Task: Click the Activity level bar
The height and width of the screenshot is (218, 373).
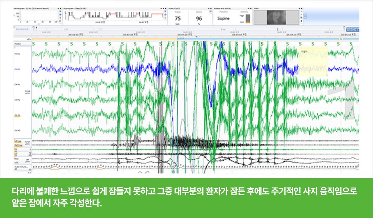Action: click(248, 19)
